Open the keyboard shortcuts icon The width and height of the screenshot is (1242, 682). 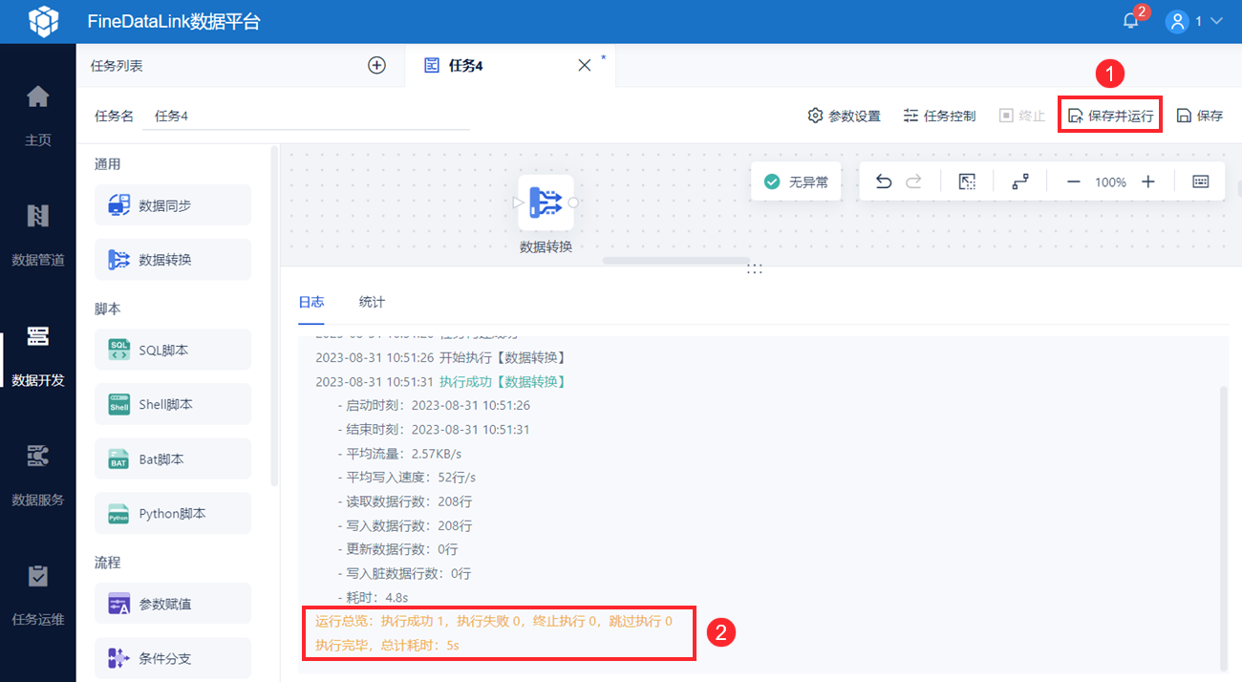1201,181
